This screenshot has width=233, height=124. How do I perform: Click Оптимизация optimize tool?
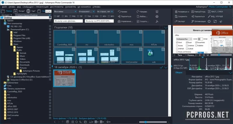[198, 21]
